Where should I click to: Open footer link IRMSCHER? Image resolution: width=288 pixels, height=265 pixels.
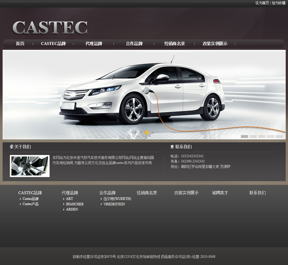75,204
